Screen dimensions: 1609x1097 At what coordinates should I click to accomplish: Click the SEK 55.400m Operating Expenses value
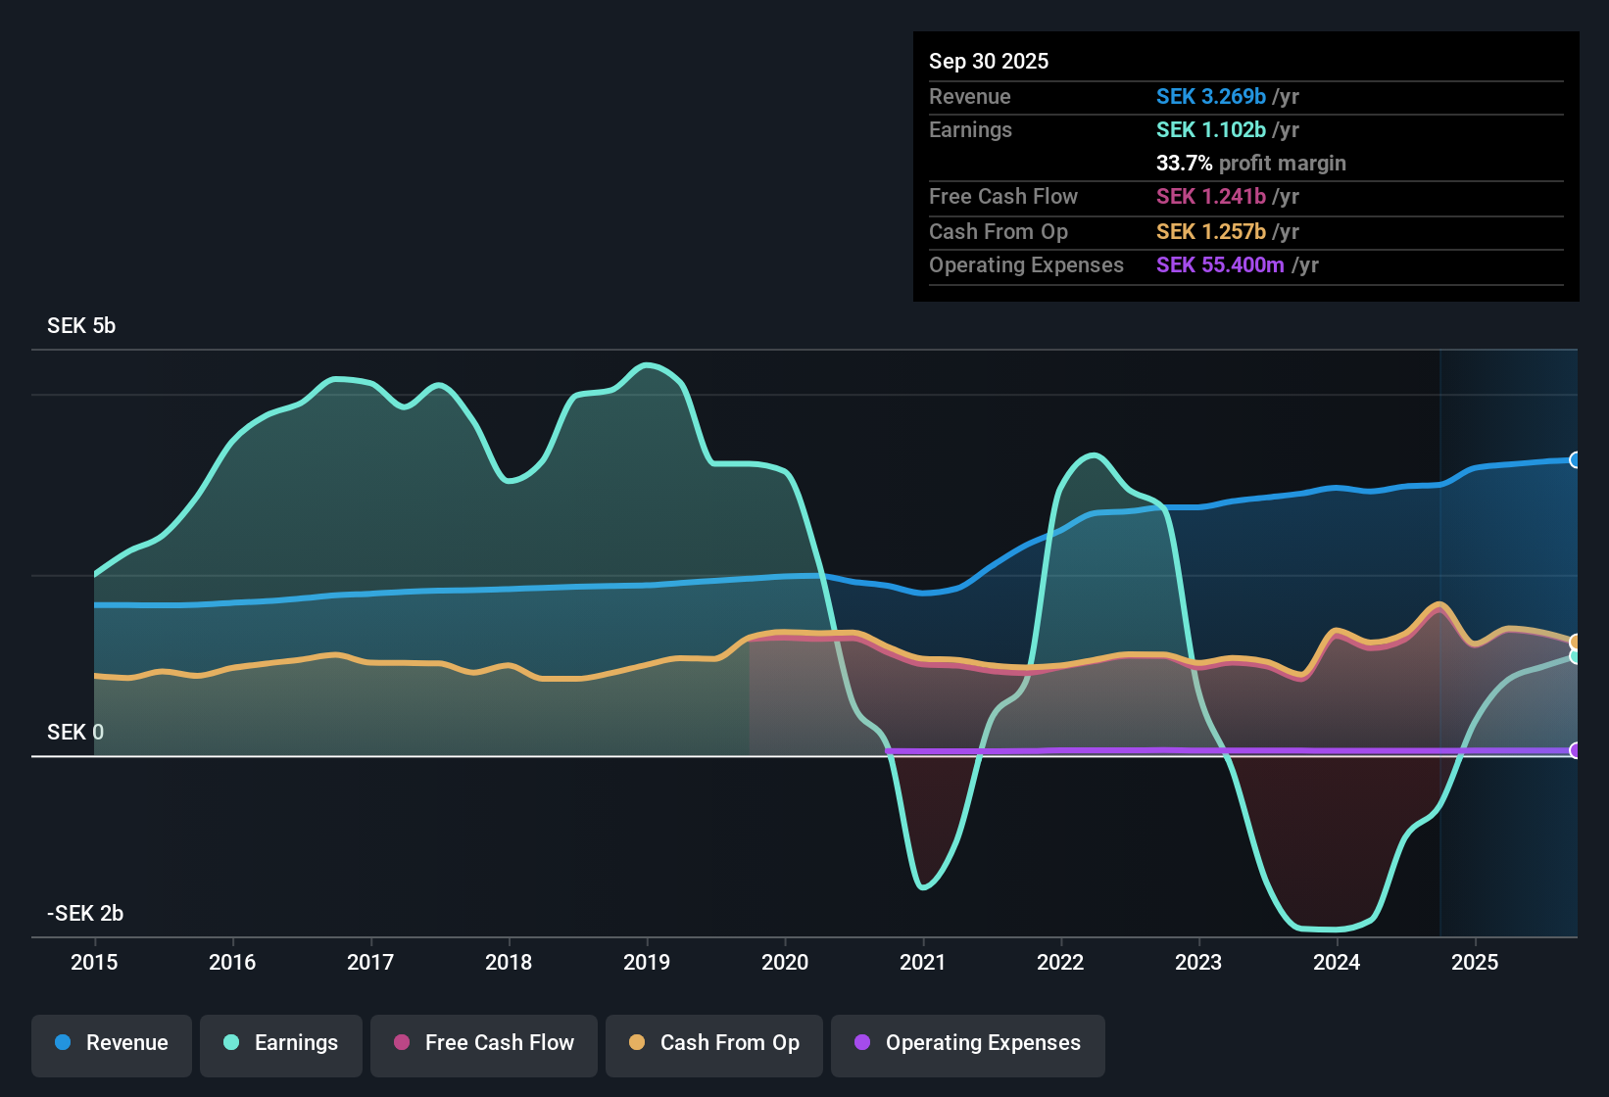(x=1219, y=264)
